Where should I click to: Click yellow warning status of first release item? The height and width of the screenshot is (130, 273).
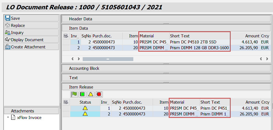point(85,108)
